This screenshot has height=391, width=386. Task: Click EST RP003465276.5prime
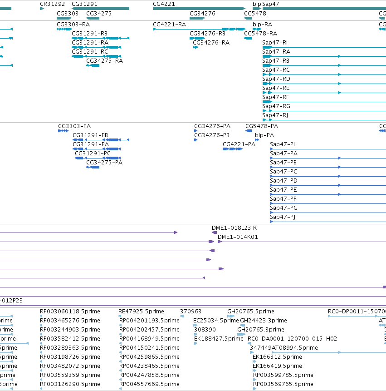click(x=70, y=321)
